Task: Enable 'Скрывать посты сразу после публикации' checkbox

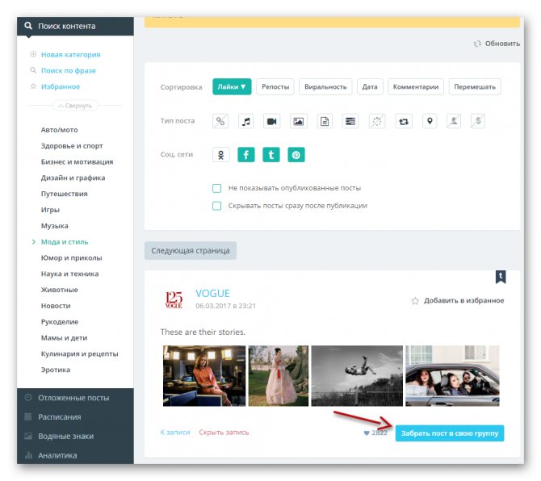Action: (x=216, y=206)
